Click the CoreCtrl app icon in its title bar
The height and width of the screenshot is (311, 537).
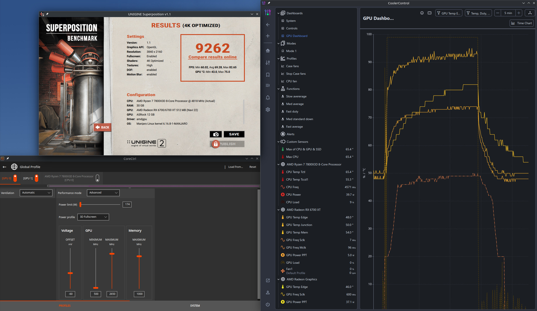[x=3, y=159]
